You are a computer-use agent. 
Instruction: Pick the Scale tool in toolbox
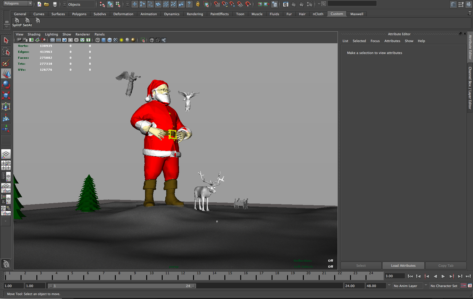tap(6, 95)
